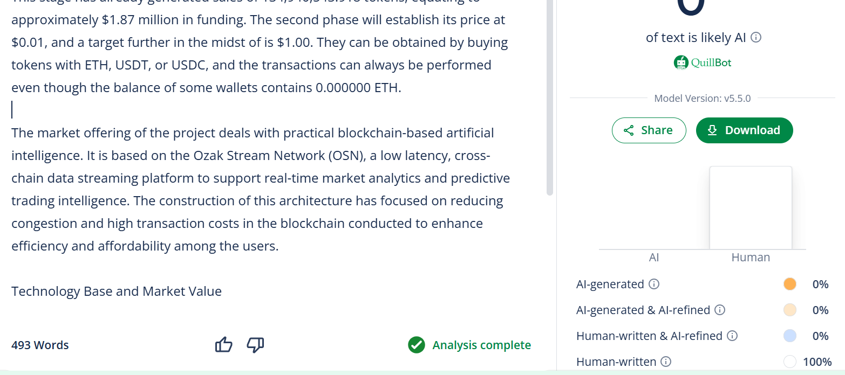Click the white Human-written color dot
845x375 pixels.
pos(789,362)
